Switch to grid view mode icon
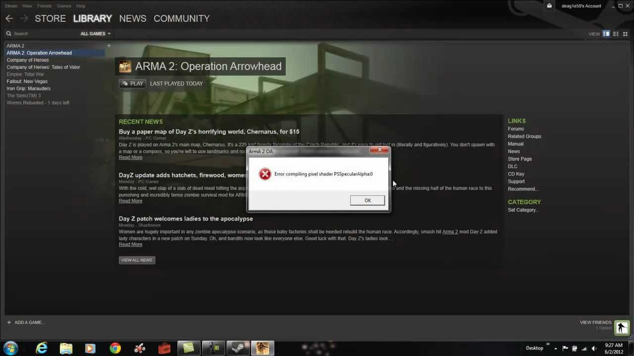Image resolution: width=634 pixels, height=356 pixels. point(625,34)
